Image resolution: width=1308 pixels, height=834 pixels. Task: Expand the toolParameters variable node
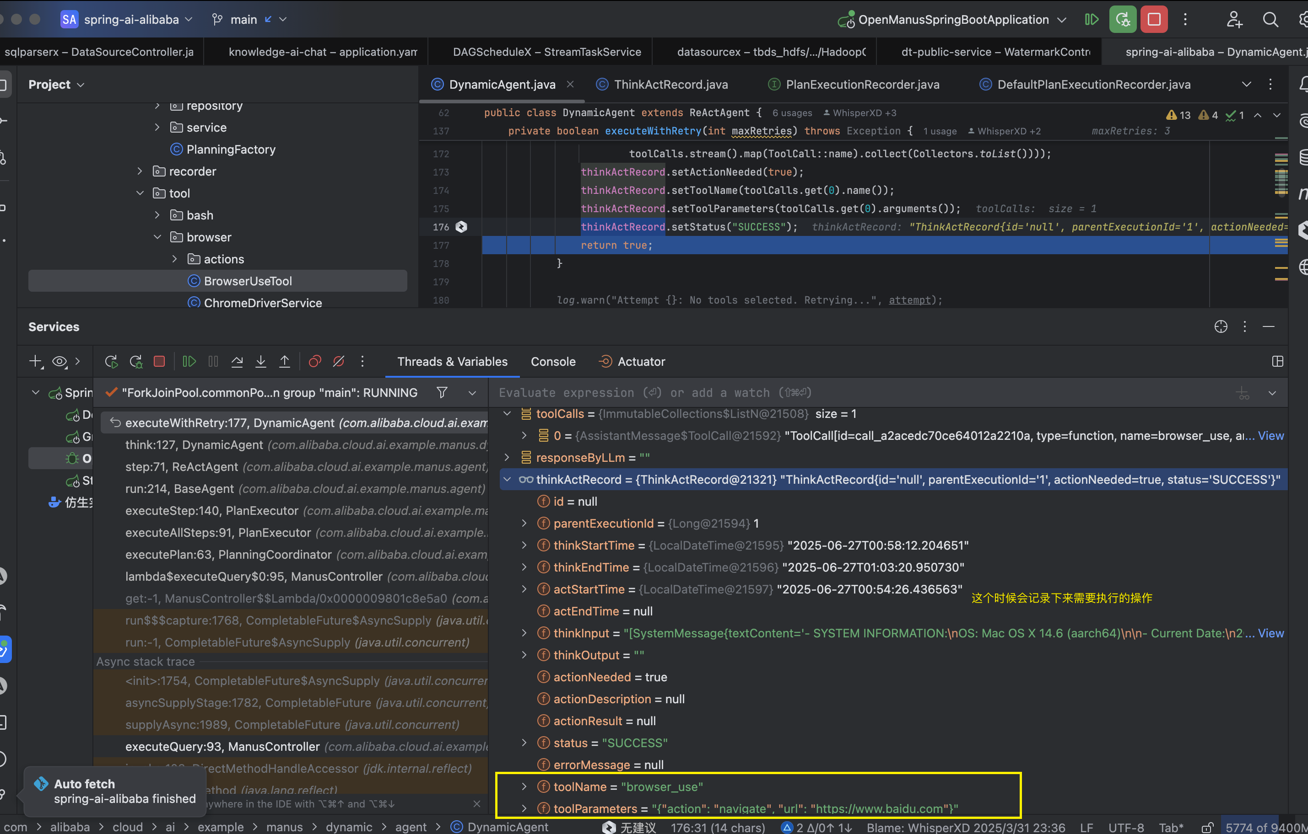pyautogui.click(x=524, y=808)
